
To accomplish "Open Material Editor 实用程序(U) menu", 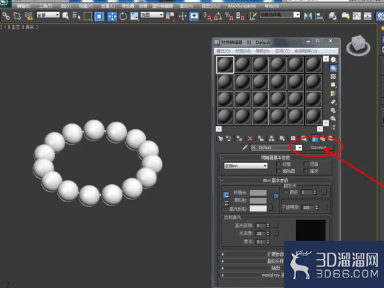I will click(x=305, y=51).
